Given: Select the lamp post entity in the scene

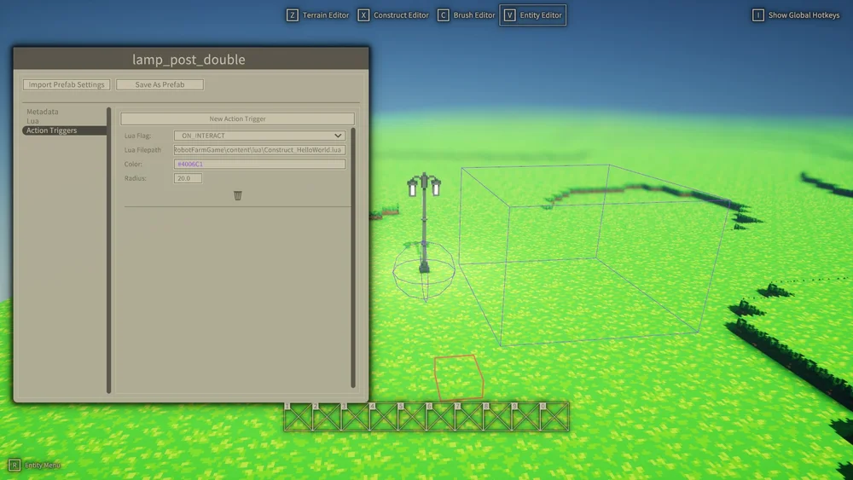Looking at the screenshot, I should tap(424, 223).
